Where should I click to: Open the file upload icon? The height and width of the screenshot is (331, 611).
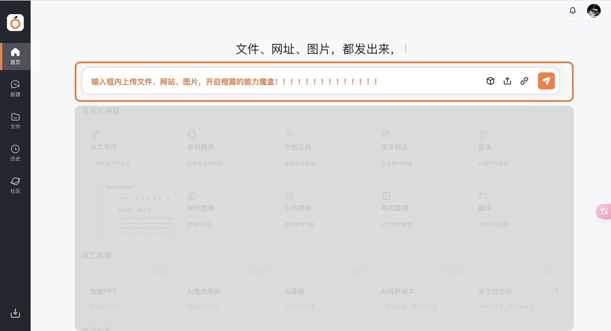pyautogui.click(x=507, y=81)
